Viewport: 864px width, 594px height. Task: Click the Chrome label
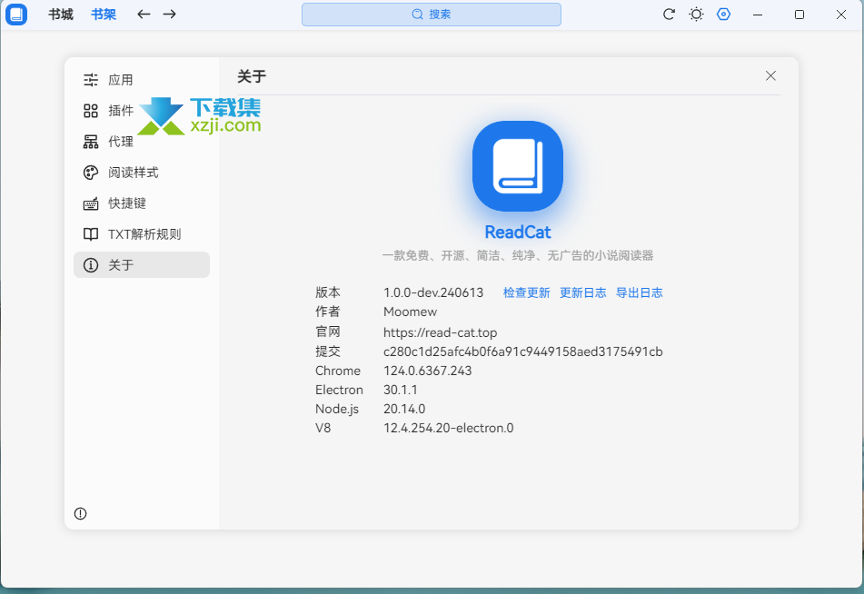pyautogui.click(x=338, y=371)
